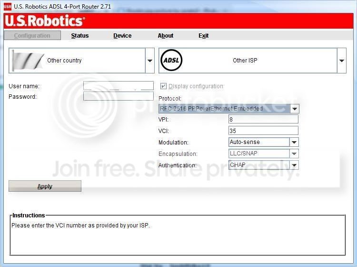Image resolution: width=357 pixels, height=267 pixels.
Task: Expand the Authentication CHAP dropdown
Action: (294, 165)
